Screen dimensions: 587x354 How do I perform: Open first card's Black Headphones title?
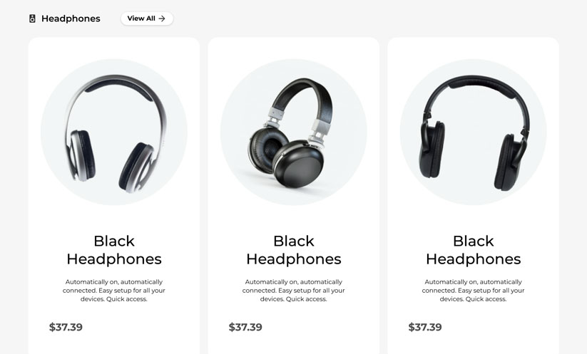point(114,250)
